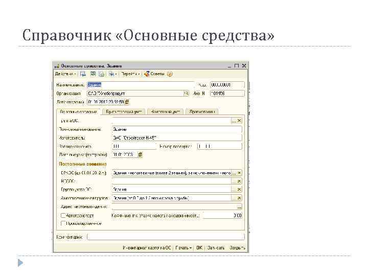Click the first toolbar icon after Действия
The image size is (368, 276).
click(83, 74)
